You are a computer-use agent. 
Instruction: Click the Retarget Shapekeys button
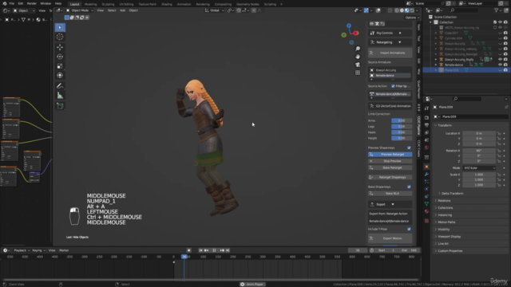click(390, 177)
